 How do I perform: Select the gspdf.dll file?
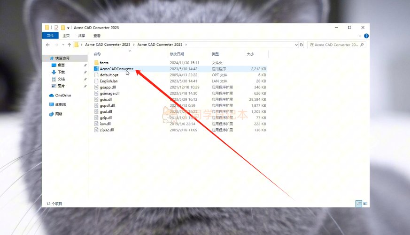[x=107, y=106]
